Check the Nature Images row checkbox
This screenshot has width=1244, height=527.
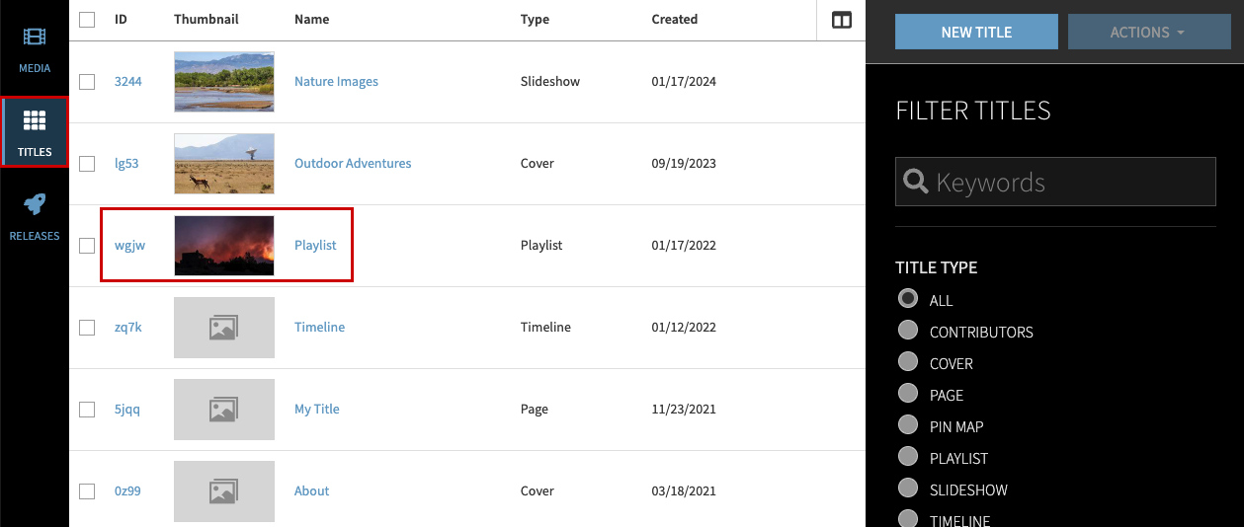[87, 82]
